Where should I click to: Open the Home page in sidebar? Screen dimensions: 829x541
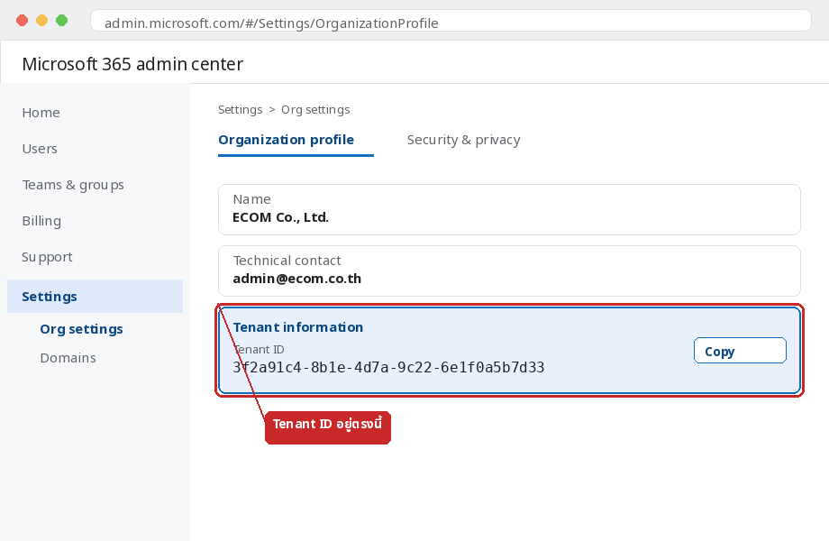(x=41, y=113)
